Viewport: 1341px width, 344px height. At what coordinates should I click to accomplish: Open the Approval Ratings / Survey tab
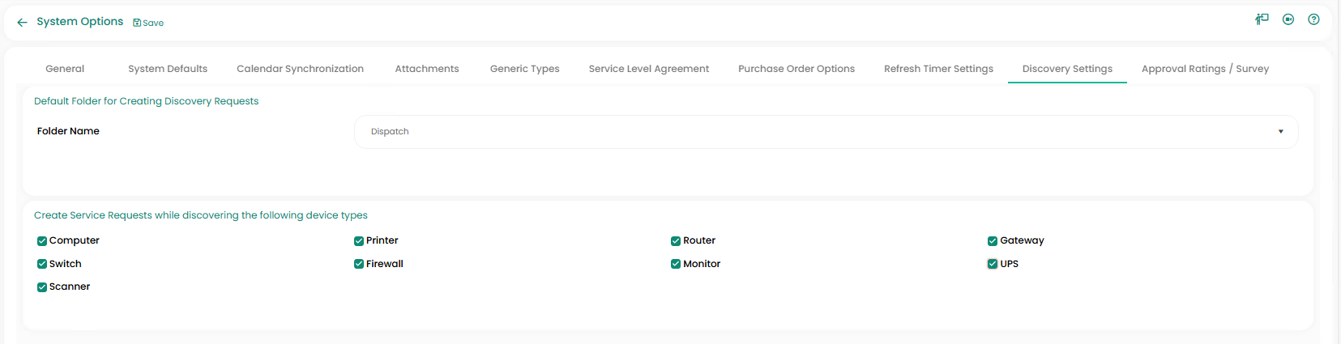tap(1205, 69)
